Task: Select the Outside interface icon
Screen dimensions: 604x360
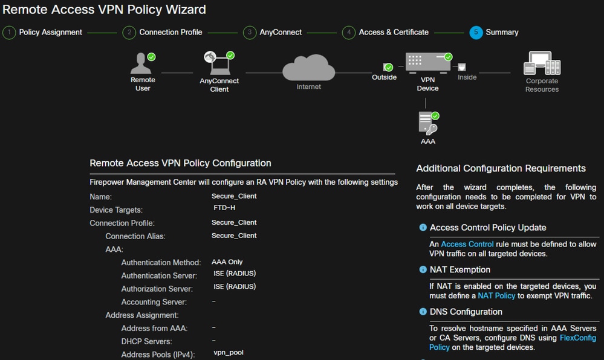Action: pos(388,68)
